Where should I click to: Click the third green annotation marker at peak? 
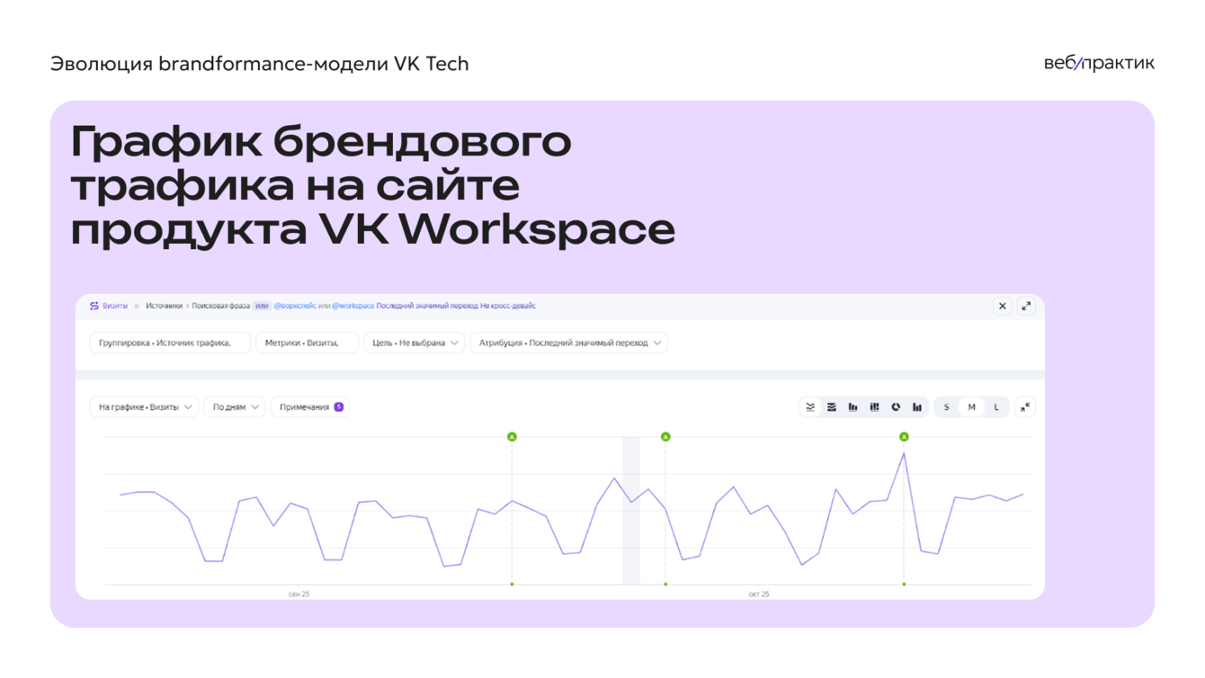tap(904, 437)
